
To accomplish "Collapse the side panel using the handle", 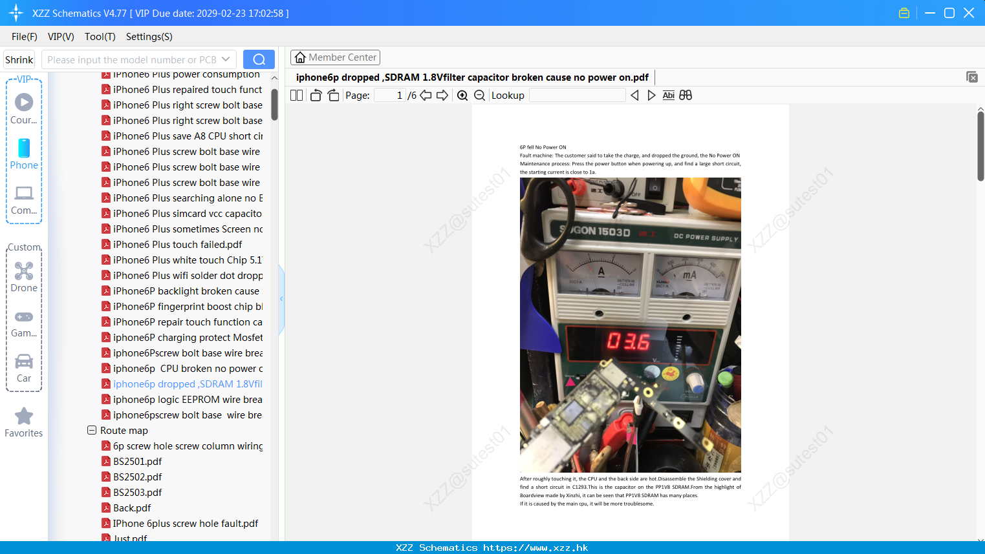I will click(x=281, y=299).
